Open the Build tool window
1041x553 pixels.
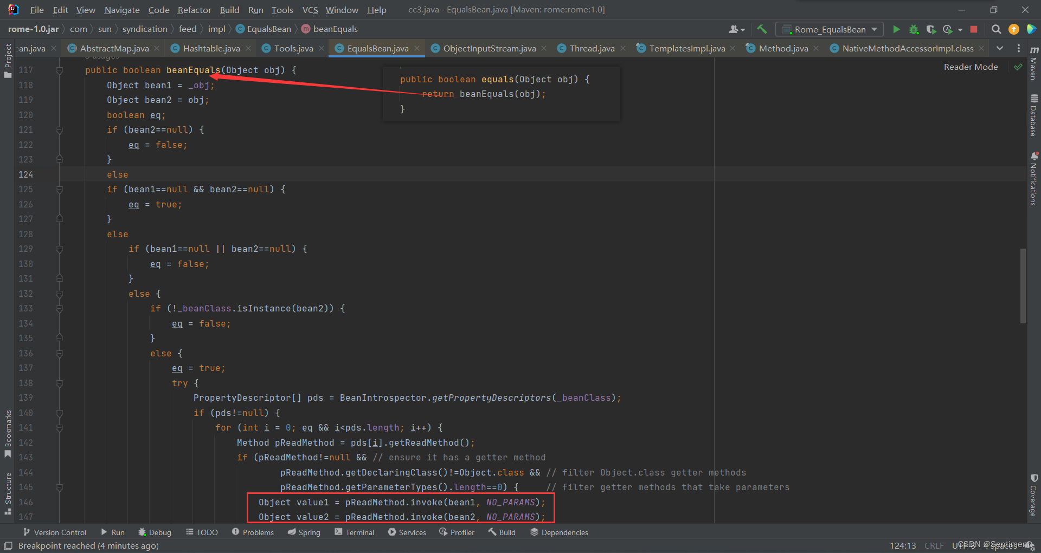tap(502, 532)
